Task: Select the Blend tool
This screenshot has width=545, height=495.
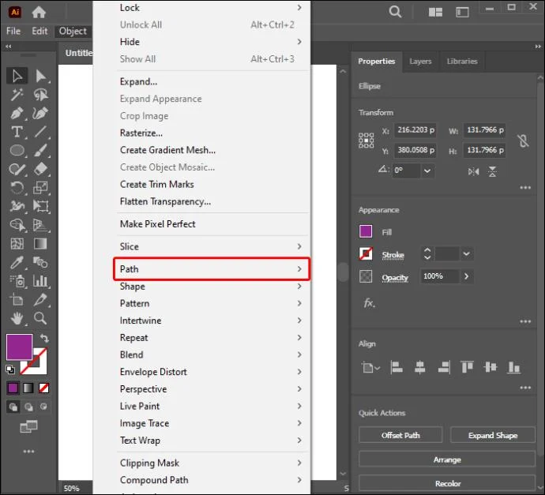Action: pos(40,263)
